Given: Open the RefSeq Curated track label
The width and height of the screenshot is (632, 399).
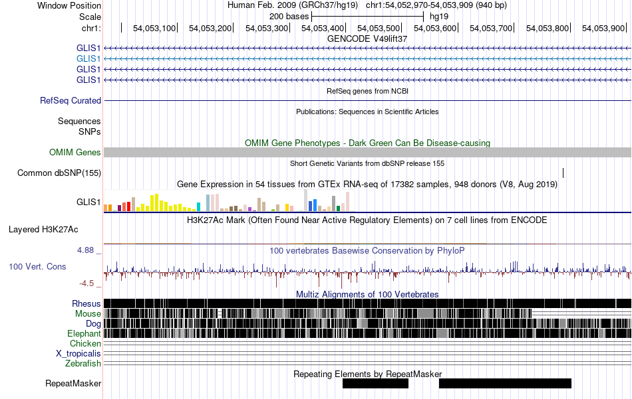Looking at the screenshot, I should click(71, 100).
